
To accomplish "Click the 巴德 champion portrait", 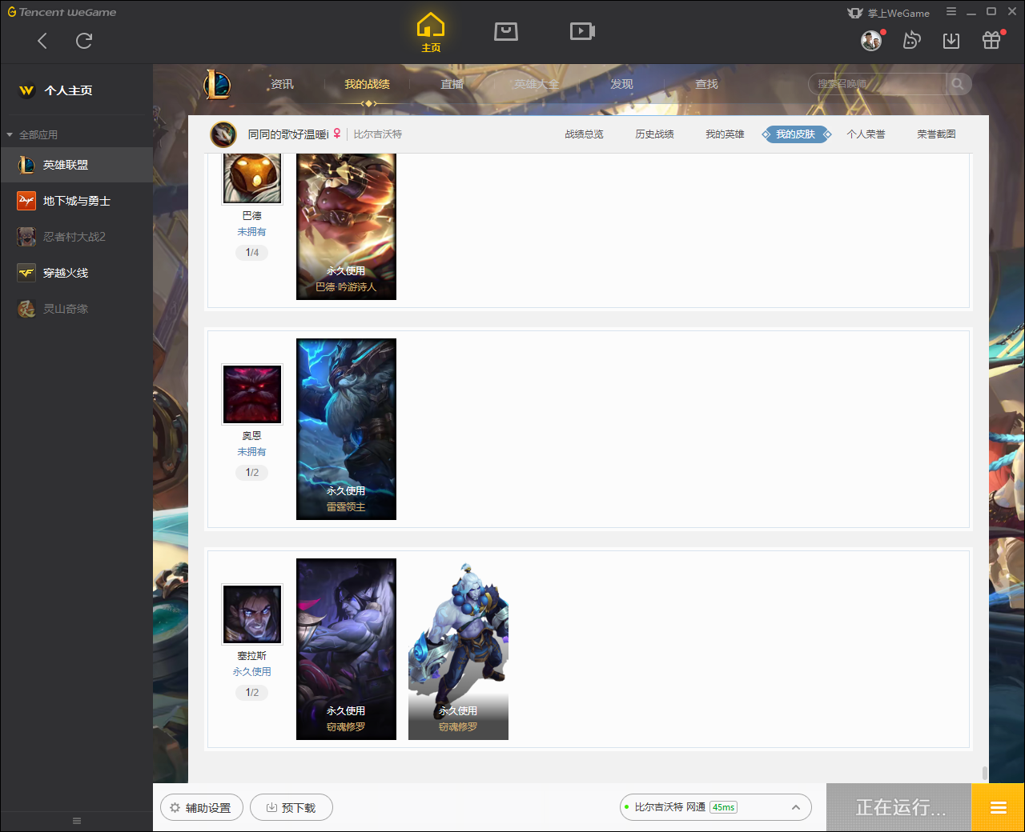I will (x=252, y=178).
